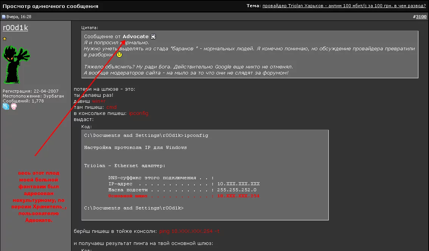Viewport: 429px width, 251px height.
Task: Click the text Местоположение: Зурбаган
Action: click(33, 96)
